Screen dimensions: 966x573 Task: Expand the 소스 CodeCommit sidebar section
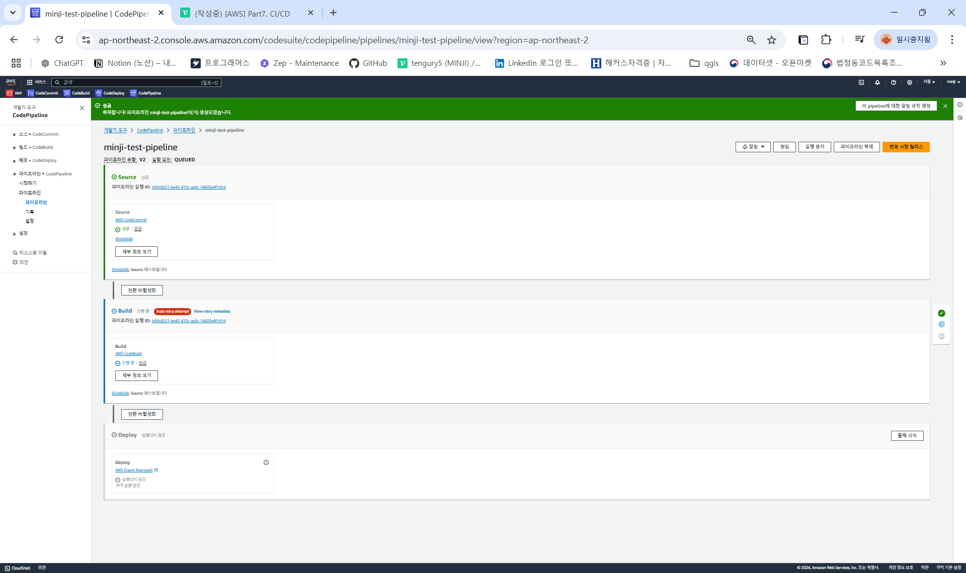click(15, 135)
